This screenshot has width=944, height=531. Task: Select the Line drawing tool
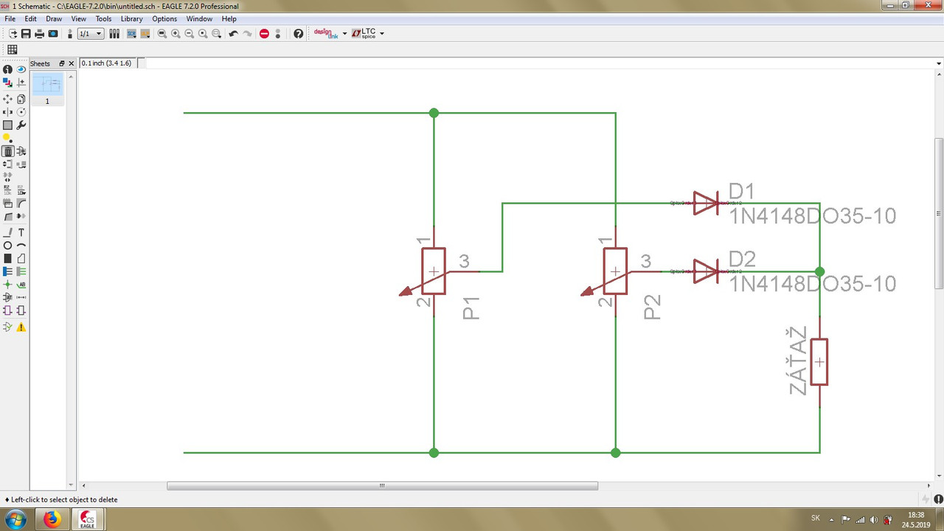click(x=7, y=232)
